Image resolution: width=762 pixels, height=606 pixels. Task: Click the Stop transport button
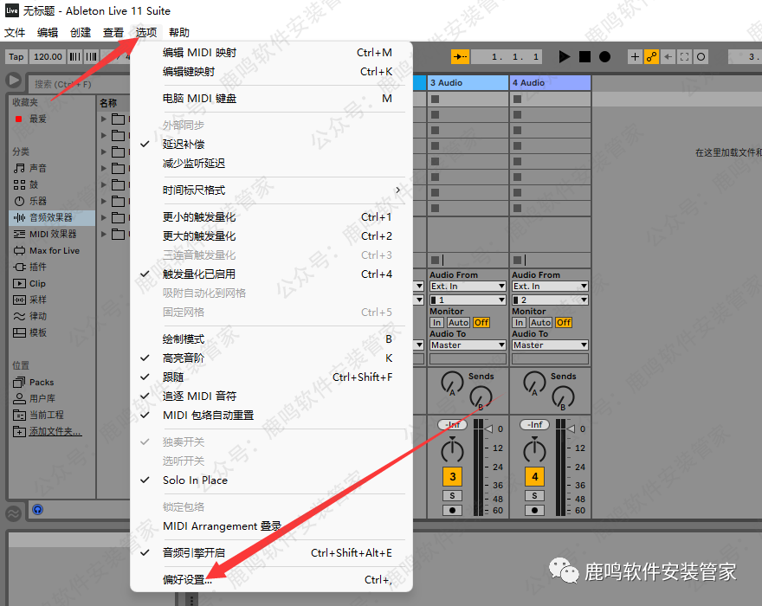pyautogui.click(x=584, y=57)
